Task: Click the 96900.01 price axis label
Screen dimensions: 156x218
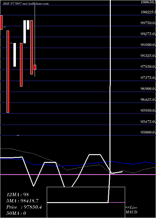Action: pyautogui.click(x=148, y=88)
